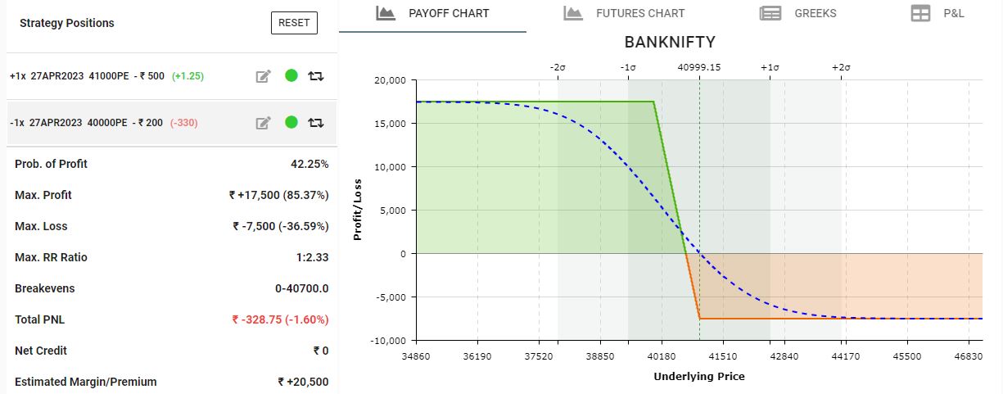The width and height of the screenshot is (1003, 394).
Task: Click the Strategy Positions heading
Action: tap(67, 23)
